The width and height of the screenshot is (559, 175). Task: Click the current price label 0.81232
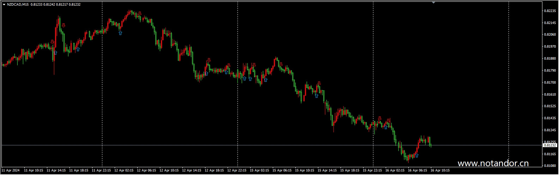[x=550, y=145]
